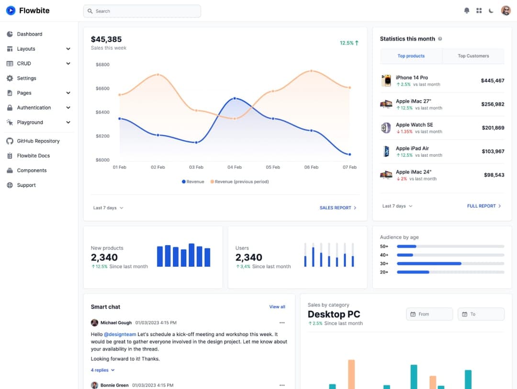Click the GitHub Repository icon in sidebar
Image resolution: width=517 pixels, height=389 pixels.
point(10,141)
